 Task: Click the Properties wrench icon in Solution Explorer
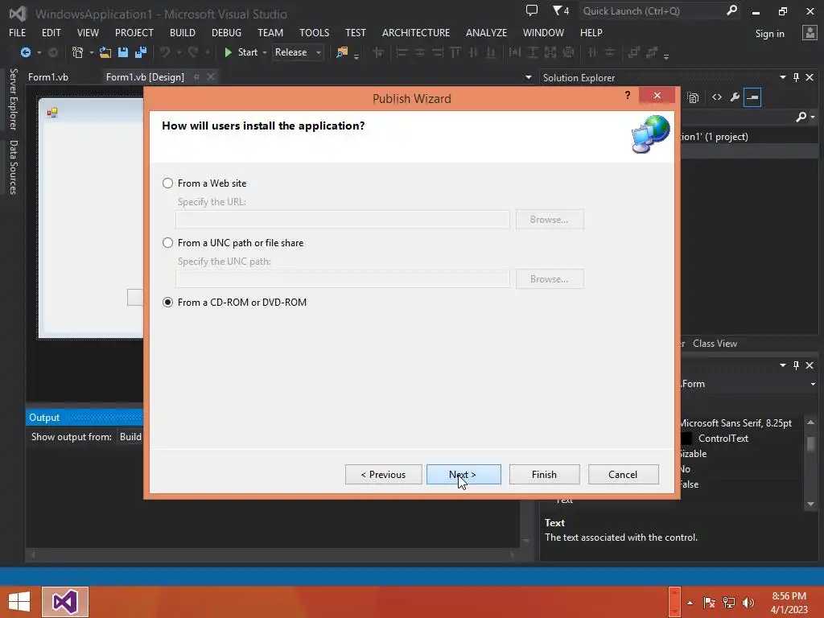(735, 97)
